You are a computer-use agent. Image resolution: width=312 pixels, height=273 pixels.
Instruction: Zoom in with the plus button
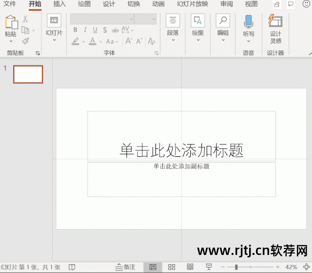click(x=277, y=267)
